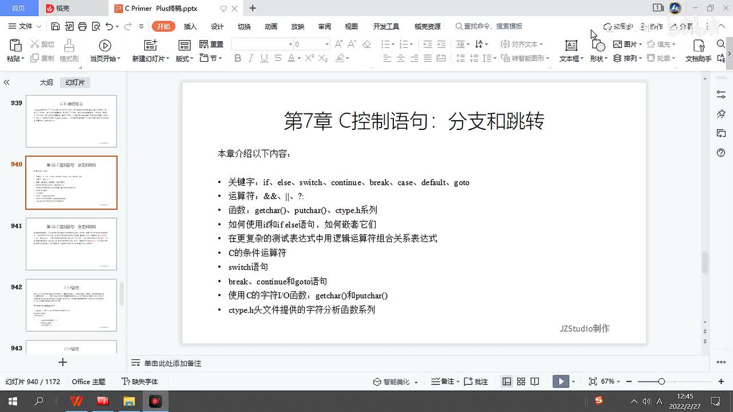This screenshot has width=733, height=412.
Task: Click the 协作 collaborate button
Action: [x=652, y=26]
